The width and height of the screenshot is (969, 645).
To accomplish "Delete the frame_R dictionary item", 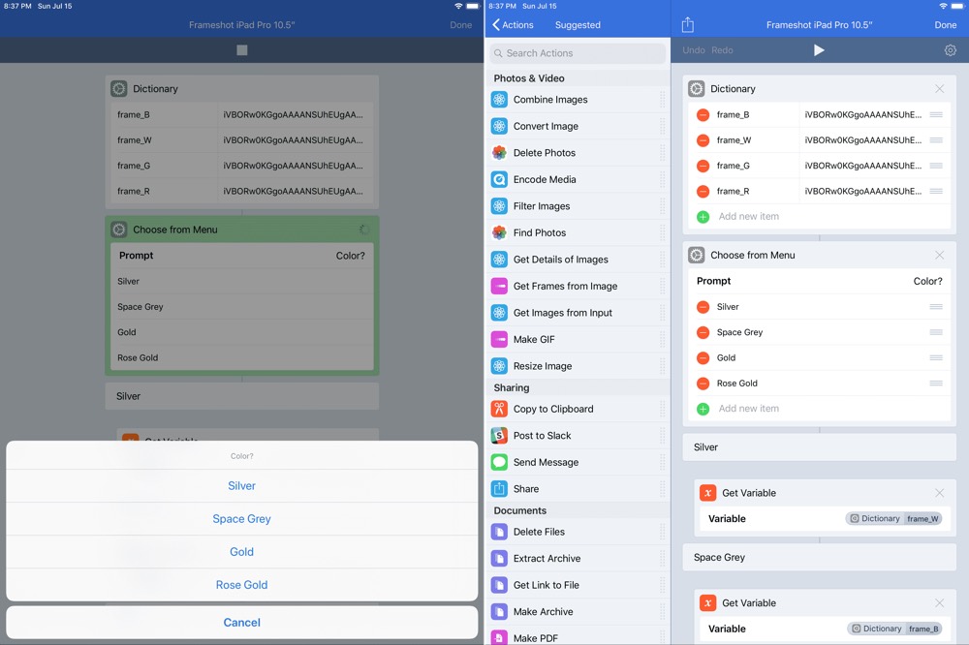I will click(703, 192).
